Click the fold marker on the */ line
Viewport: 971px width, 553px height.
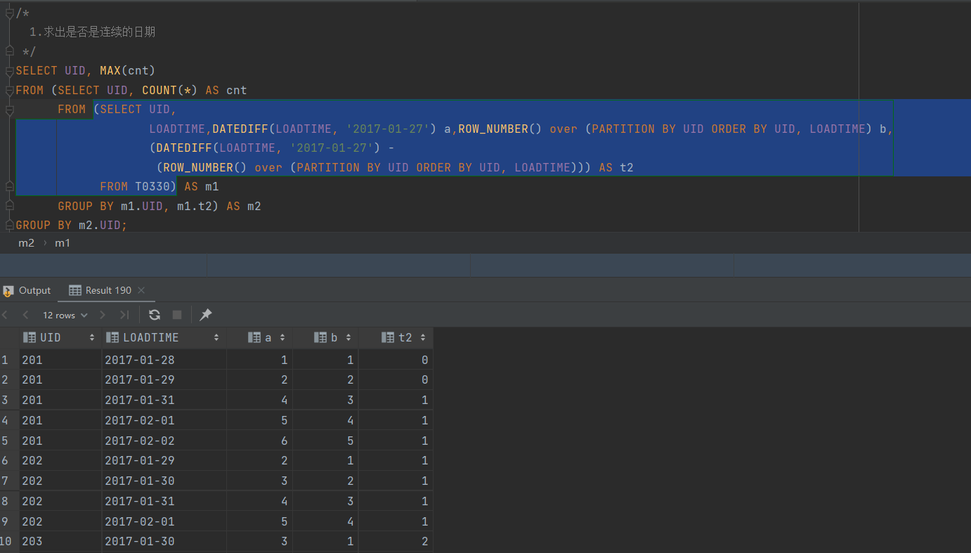(9, 51)
